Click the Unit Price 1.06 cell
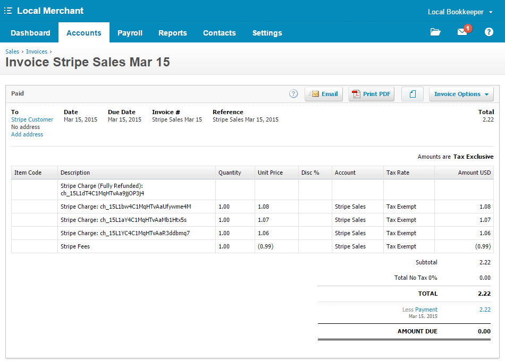Image resolution: width=505 pixels, height=361 pixels. point(276,233)
